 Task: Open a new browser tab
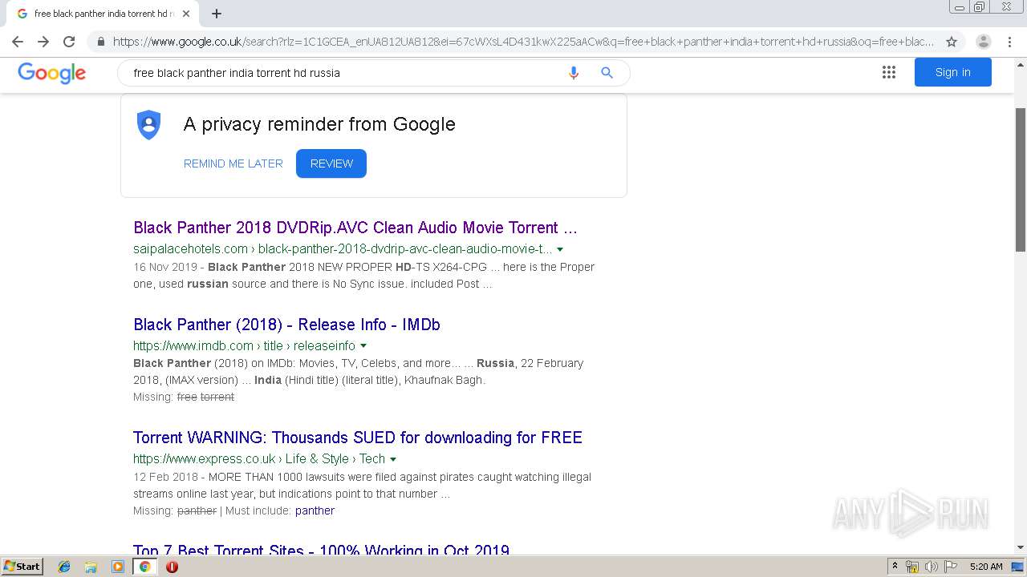click(217, 14)
